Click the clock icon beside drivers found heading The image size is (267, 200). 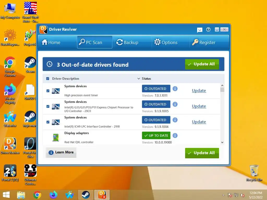[x=50, y=64]
